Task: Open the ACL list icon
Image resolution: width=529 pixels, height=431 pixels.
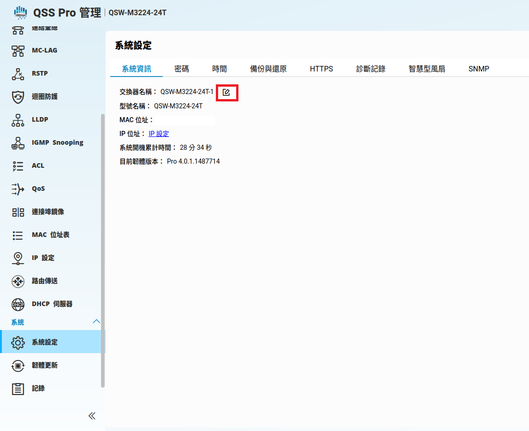Action: (x=18, y=166)
